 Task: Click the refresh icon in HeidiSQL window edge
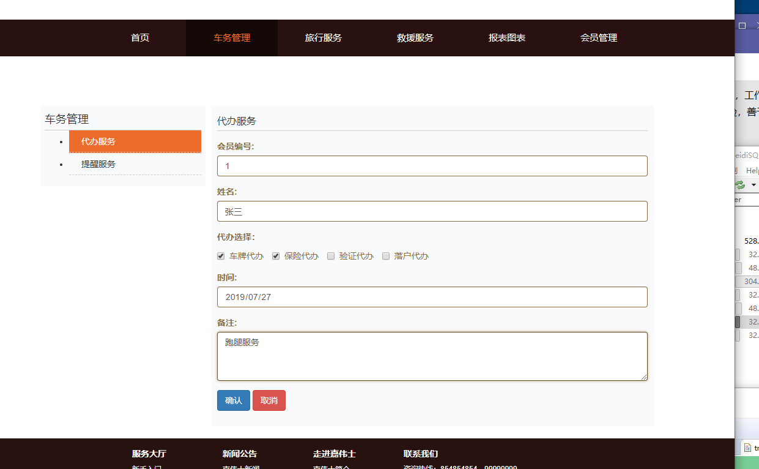coord(740,184)
